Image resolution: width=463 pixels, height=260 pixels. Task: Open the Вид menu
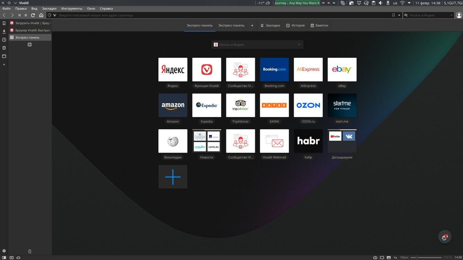(x=34, y=8)
